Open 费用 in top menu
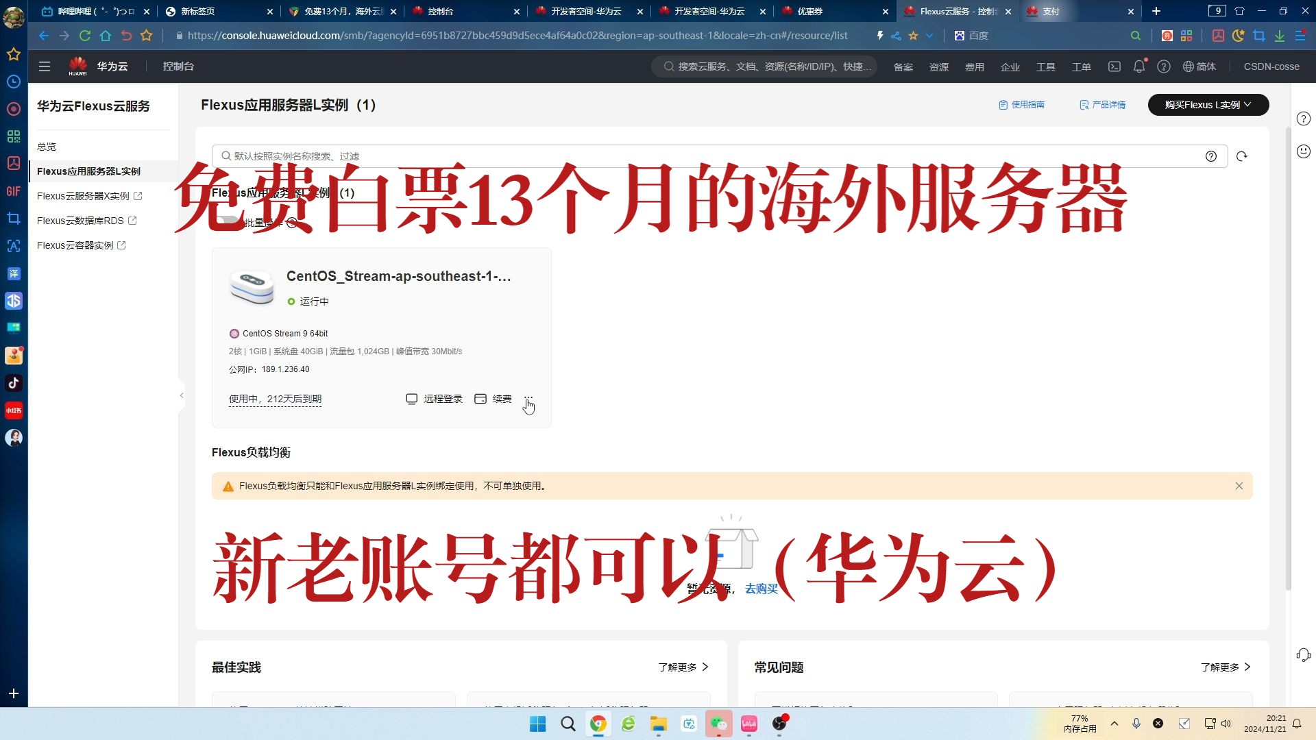The width and height of the screenshot is (1316, 740). tap(975, 66)
